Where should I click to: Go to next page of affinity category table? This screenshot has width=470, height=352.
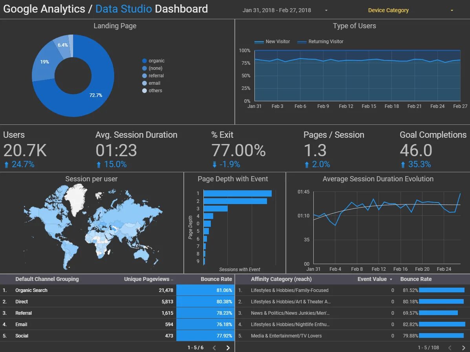click(463, 348)
